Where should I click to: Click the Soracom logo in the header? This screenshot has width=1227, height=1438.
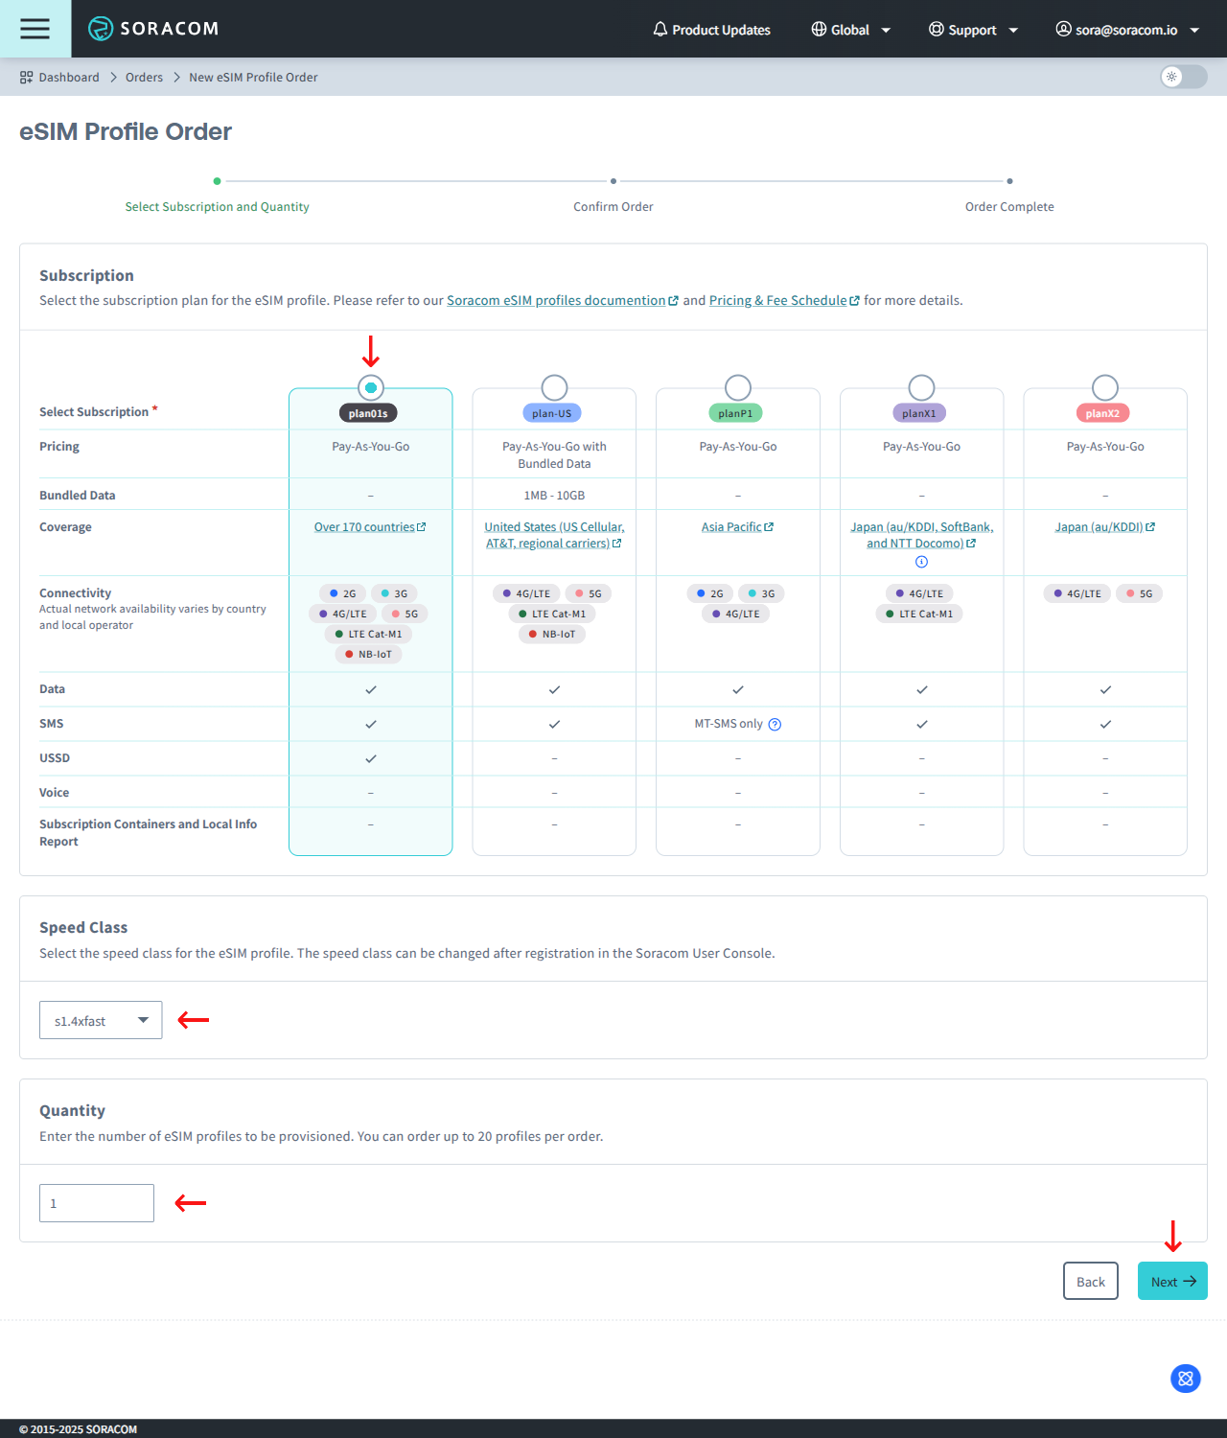pyautogui.click(x=153, y=29)
